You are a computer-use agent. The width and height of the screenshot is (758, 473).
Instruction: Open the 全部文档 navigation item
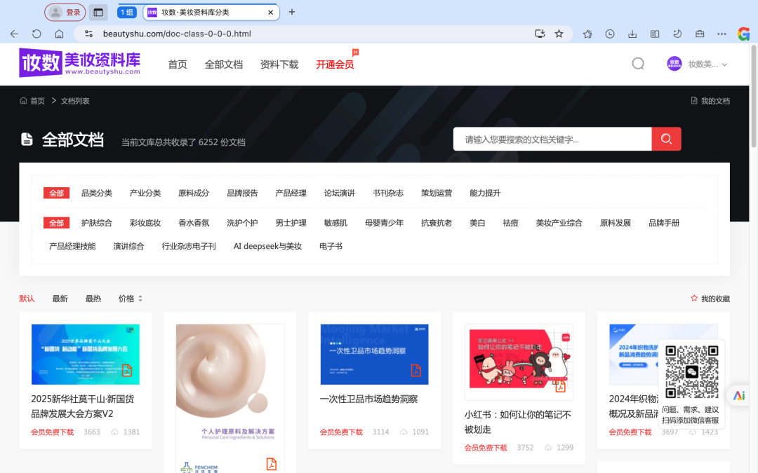[x=224, y=64]
